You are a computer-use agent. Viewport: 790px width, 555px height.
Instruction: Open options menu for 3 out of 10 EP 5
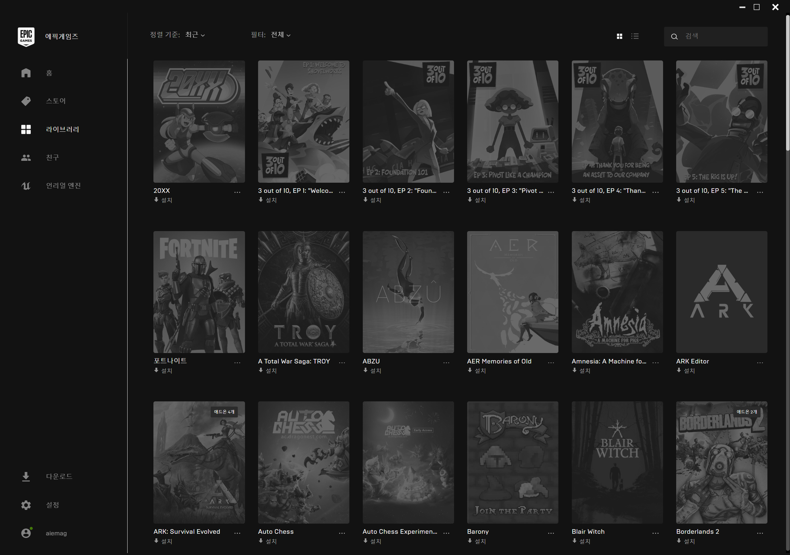[x=760, y=192]
